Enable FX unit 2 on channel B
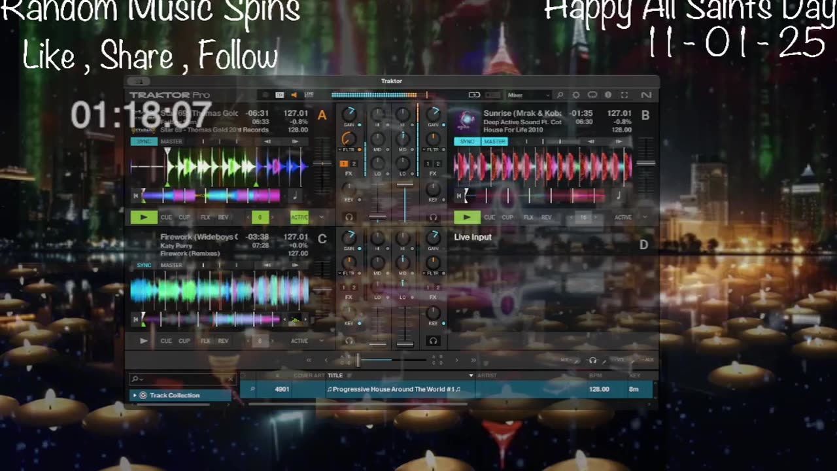Screen dimensions: 837x471 [x=437, y=164]
